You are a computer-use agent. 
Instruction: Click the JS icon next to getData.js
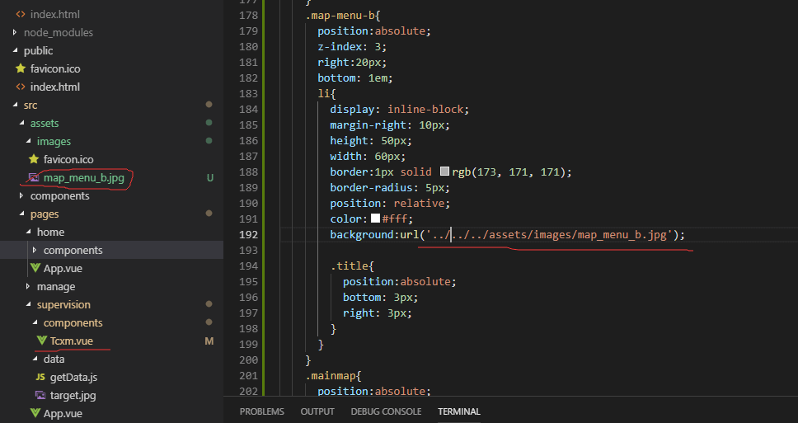click(x=41, y=377)
